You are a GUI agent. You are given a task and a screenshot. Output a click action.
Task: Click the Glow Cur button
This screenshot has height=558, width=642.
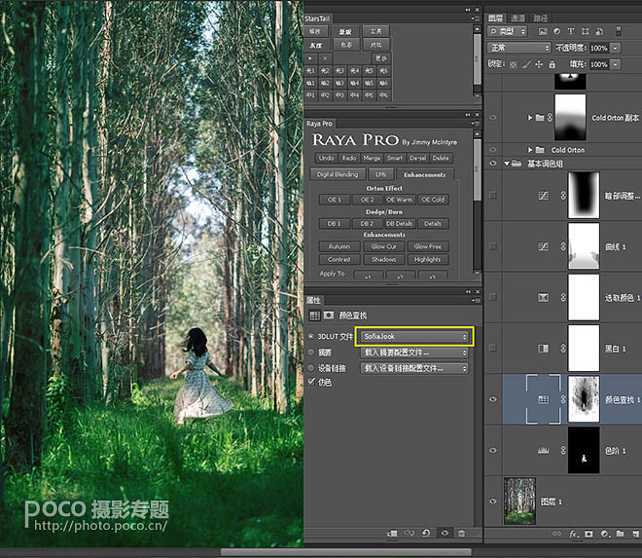click(x=383, y=246)
